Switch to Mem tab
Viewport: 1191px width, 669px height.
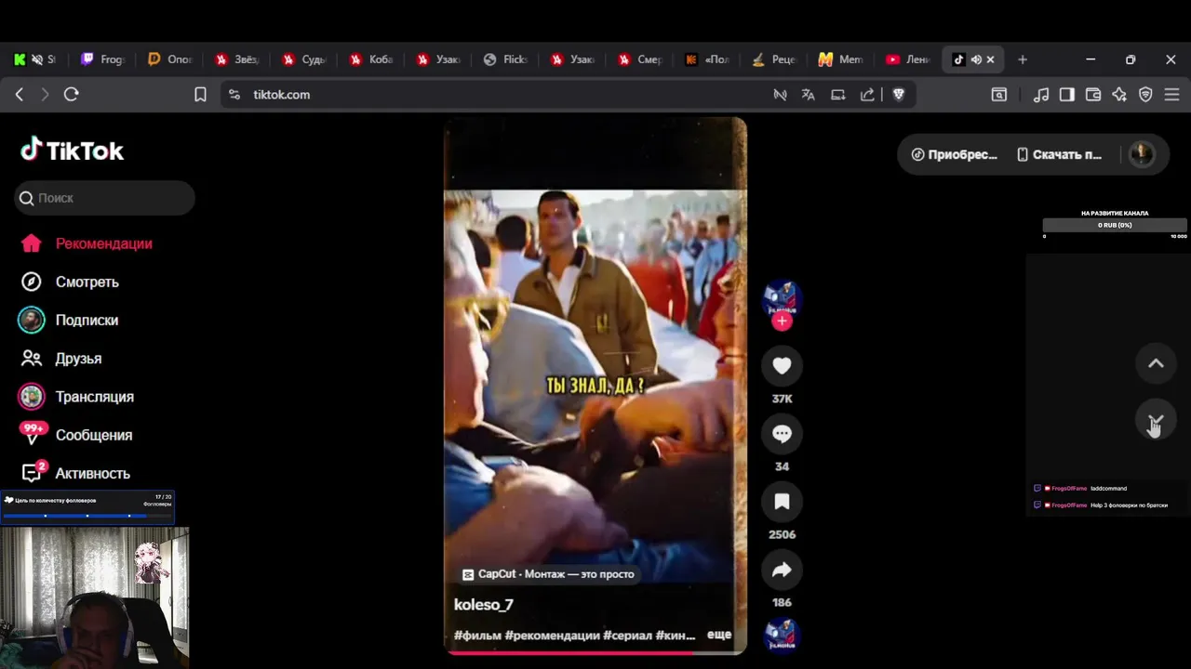click(x=841, y=59)
